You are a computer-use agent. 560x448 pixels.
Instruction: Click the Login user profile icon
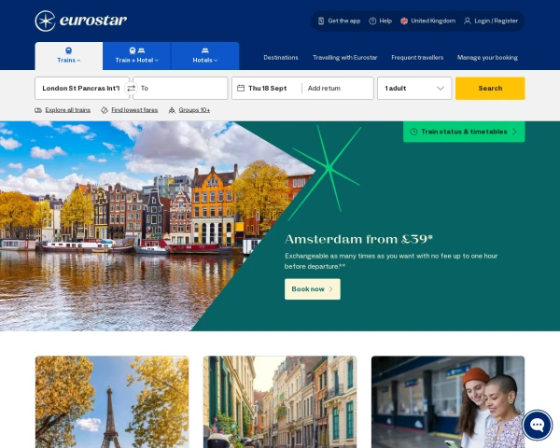[468, 21]
